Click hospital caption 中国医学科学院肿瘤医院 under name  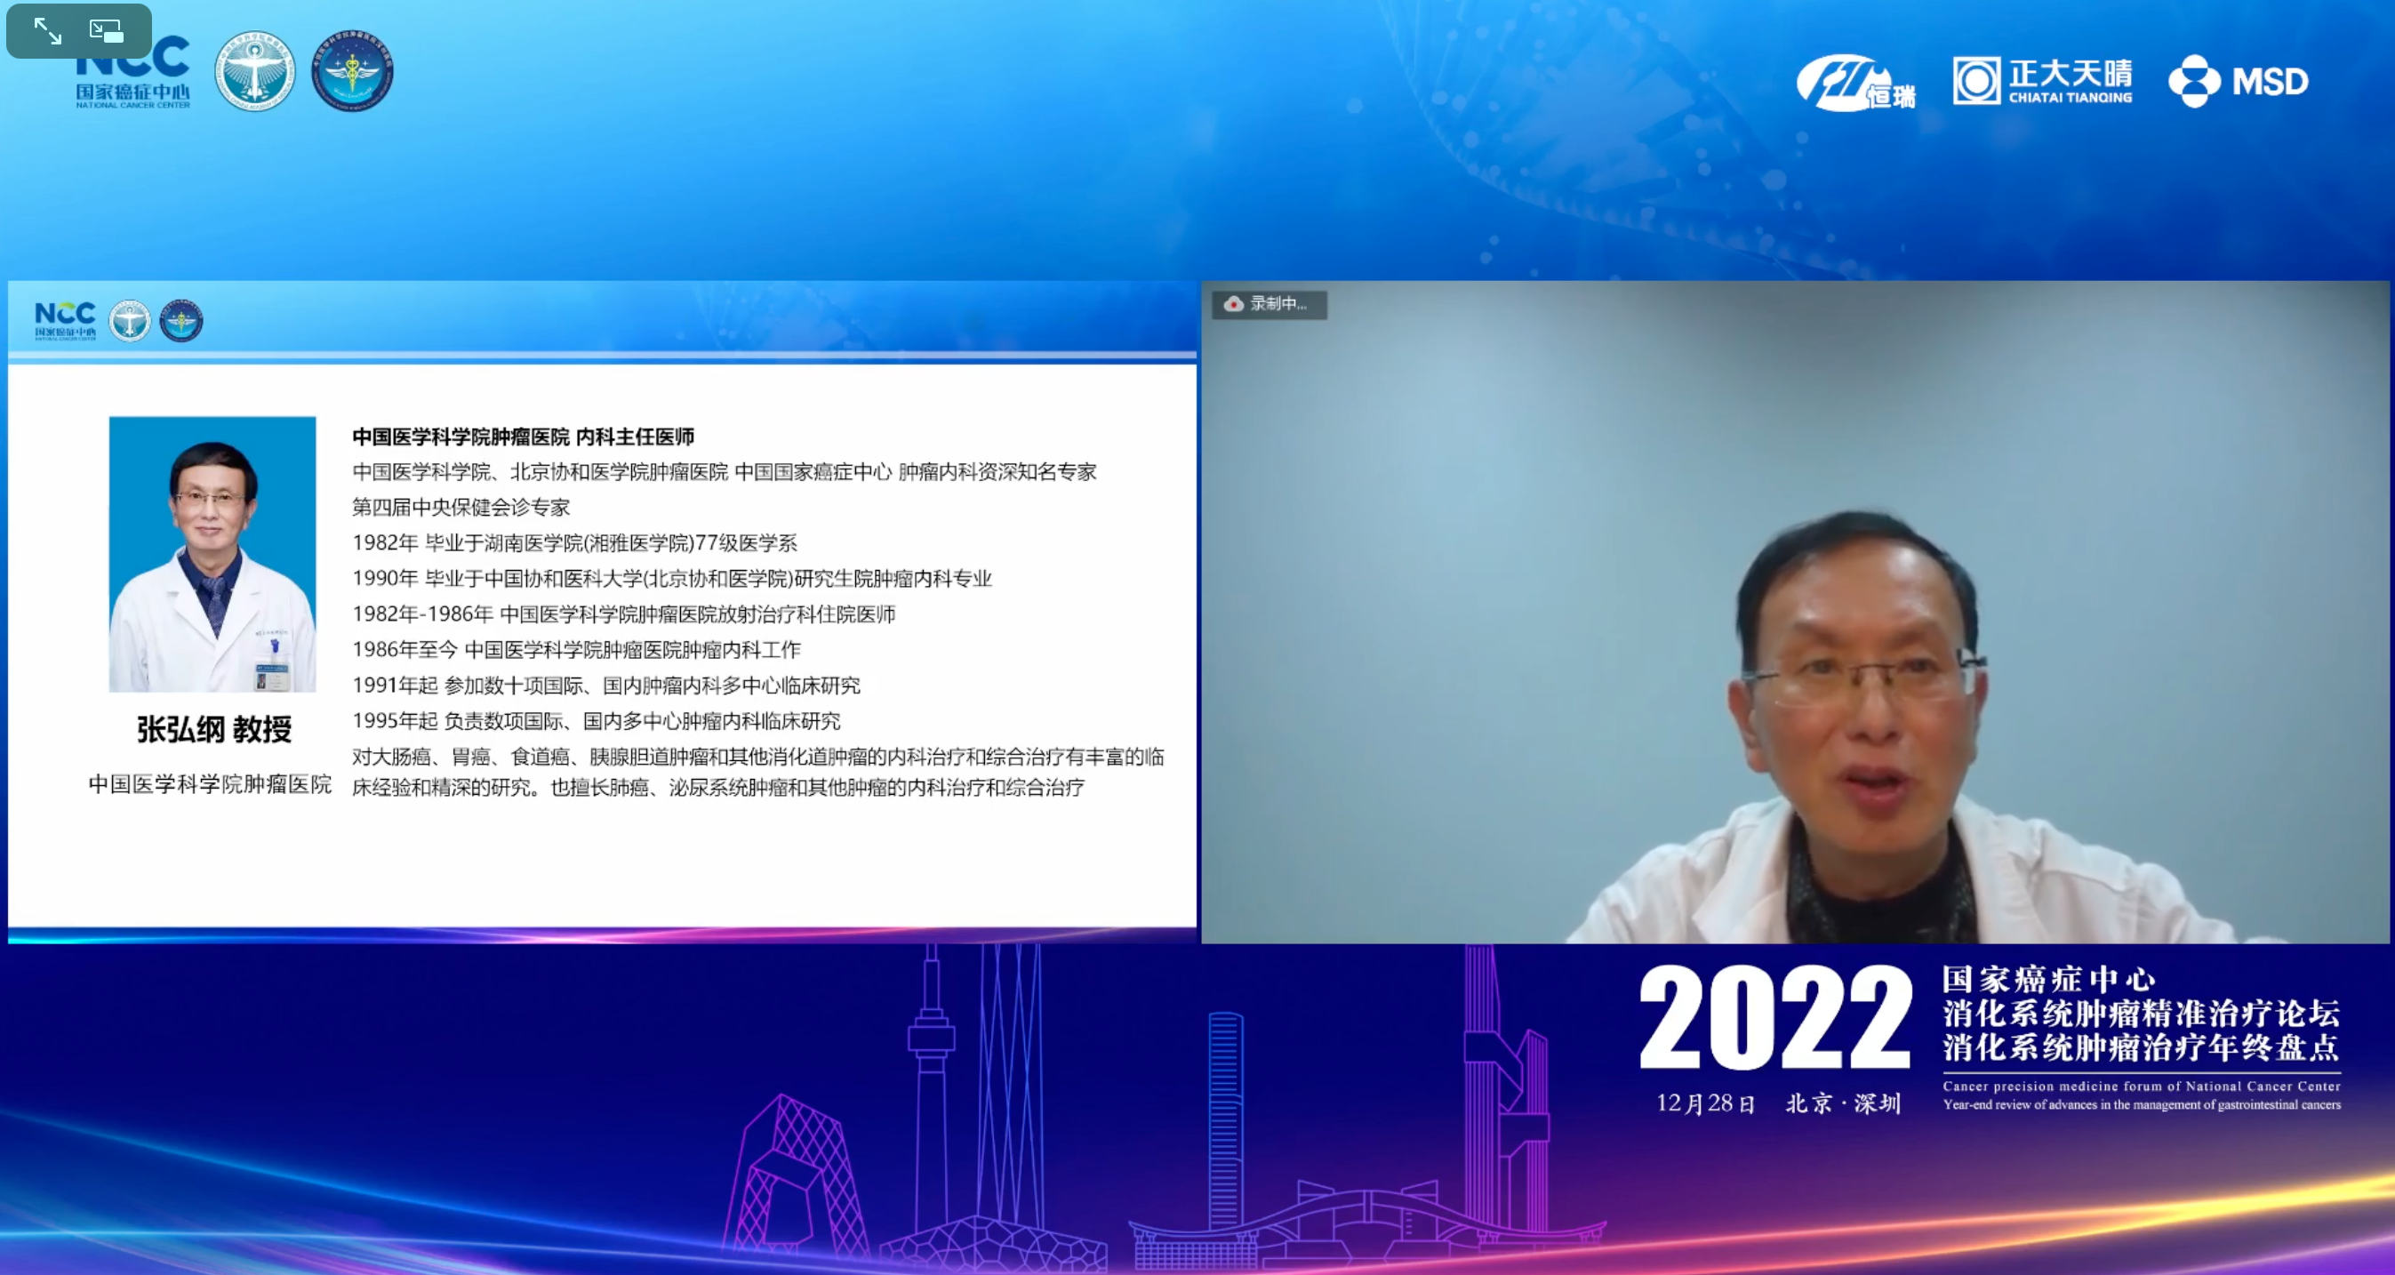click(x=210, y=784)
